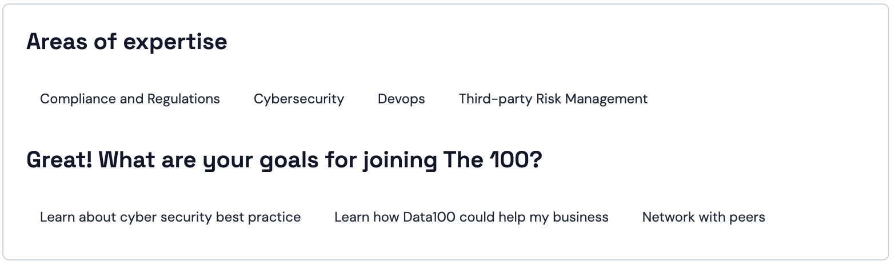Click the goals for joining The 100 heading
This screenshot has height=265, width=895.
(x=284, y=160)
